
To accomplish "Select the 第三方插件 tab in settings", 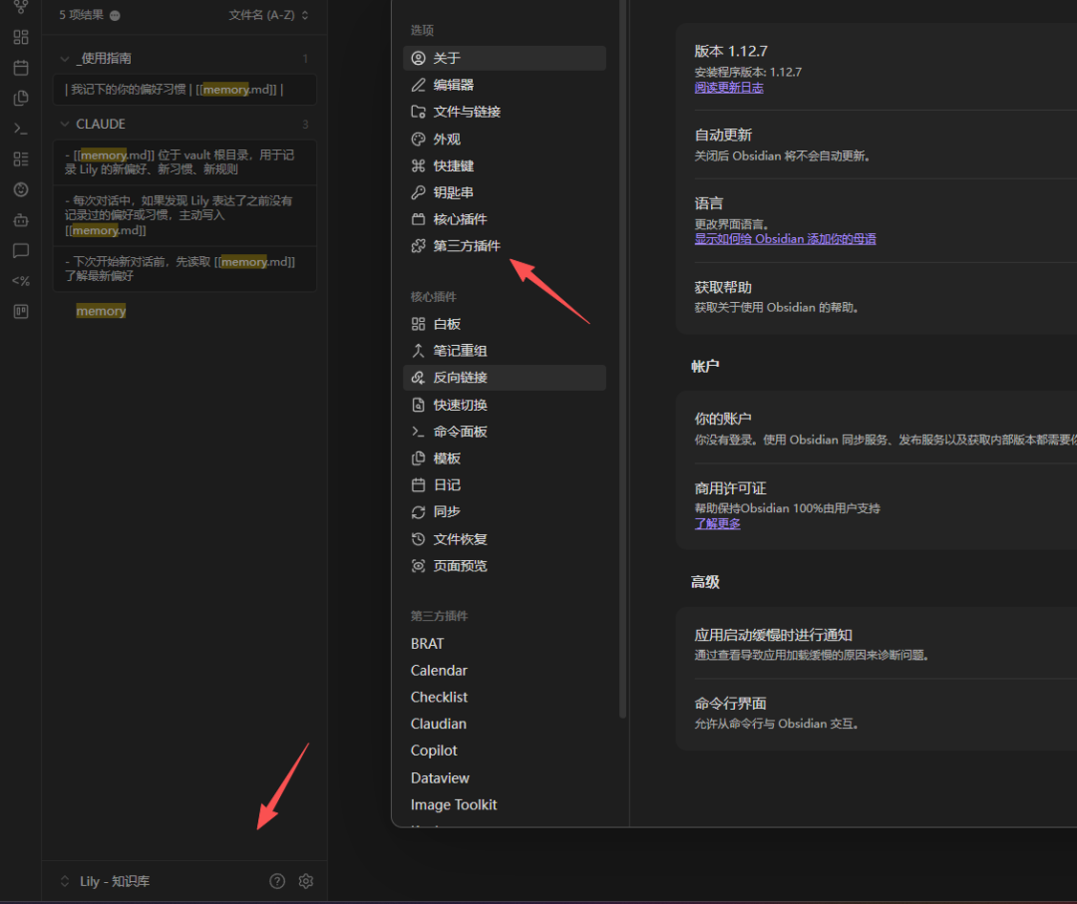I will coord(505,246).
